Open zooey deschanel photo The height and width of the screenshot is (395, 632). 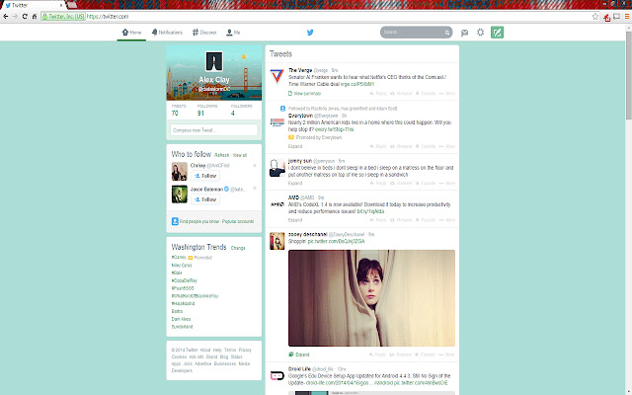[371, 298]
